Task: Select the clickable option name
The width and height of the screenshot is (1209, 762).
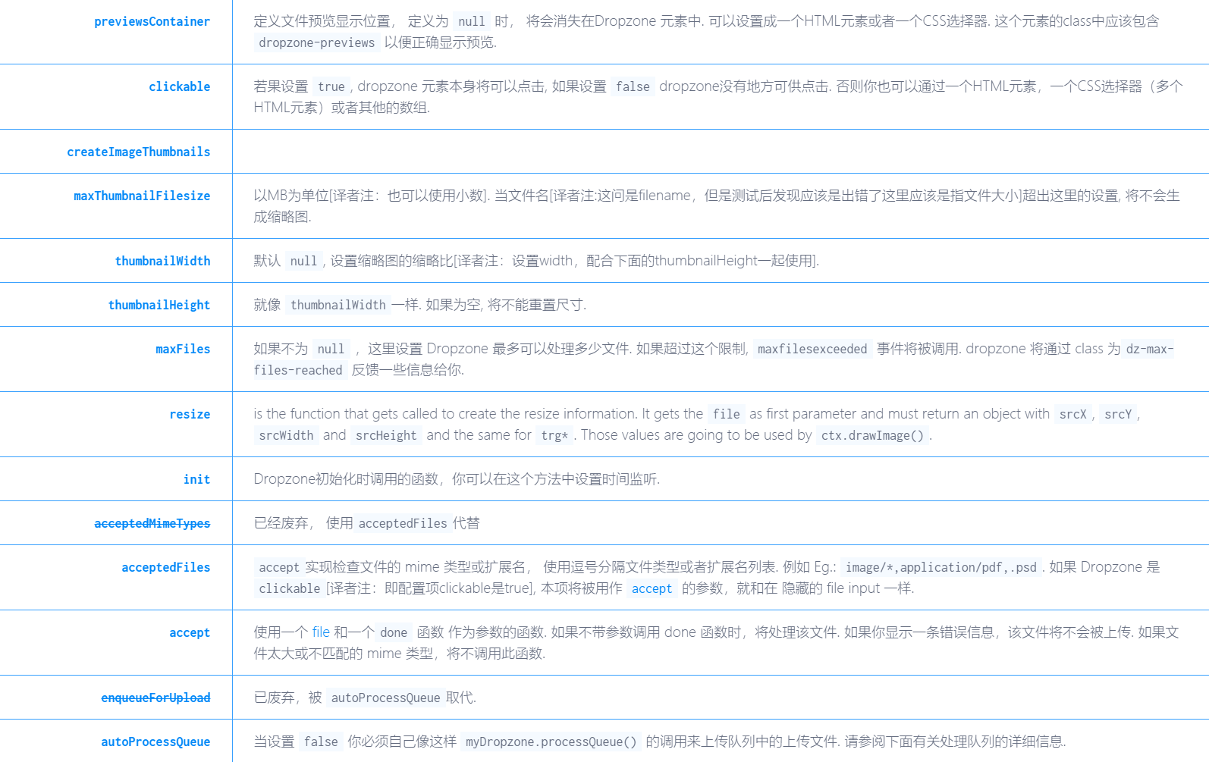Action: (x=179, y=87)
